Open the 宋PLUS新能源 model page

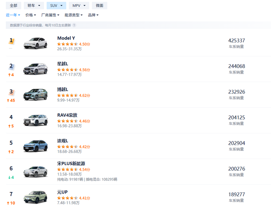click(71, 163)
